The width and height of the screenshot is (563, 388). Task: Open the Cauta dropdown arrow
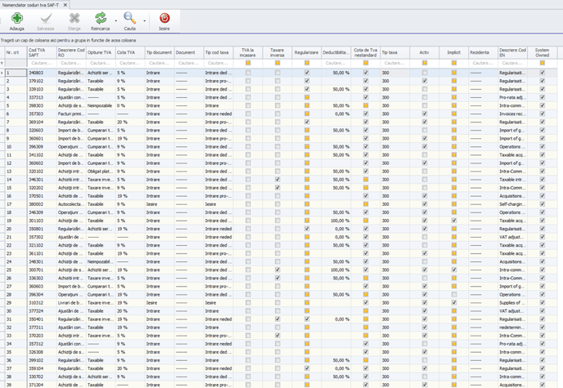[x=144, y=20]
